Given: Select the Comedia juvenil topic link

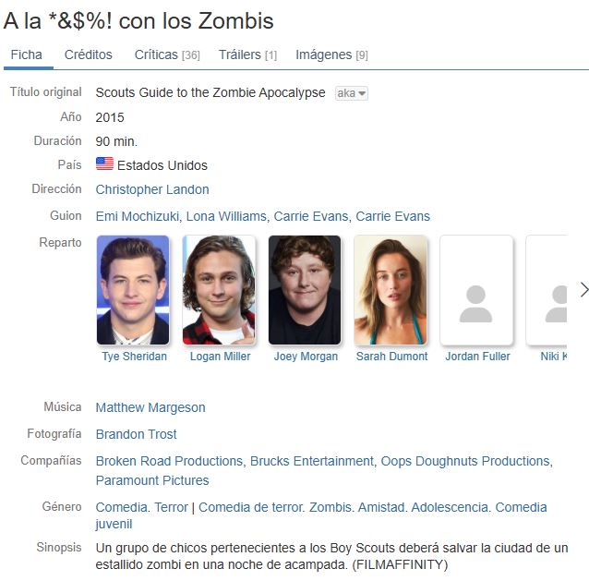Looking at the screenshot, I should (x=321, y=515).
